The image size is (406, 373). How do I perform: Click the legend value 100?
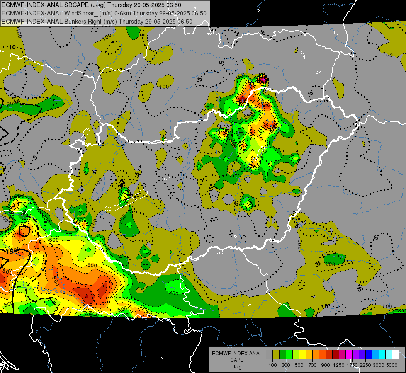click(x=272, y=365)
